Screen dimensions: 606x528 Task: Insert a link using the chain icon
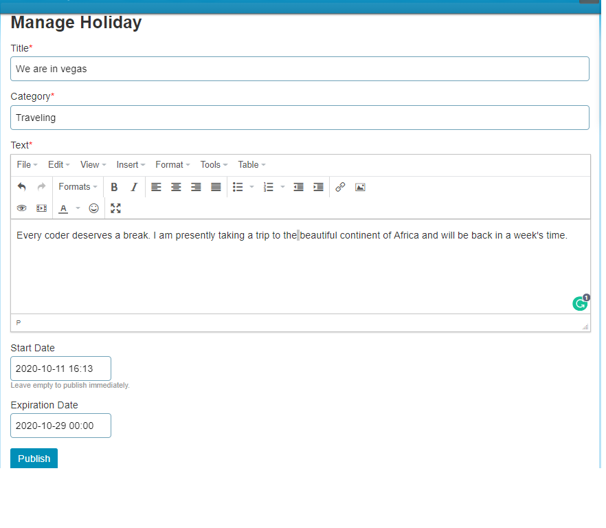tap(340, 187)
